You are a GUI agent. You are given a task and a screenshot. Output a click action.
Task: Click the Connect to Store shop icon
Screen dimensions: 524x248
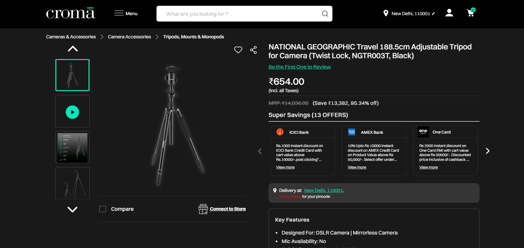click(x=203, y=209)
